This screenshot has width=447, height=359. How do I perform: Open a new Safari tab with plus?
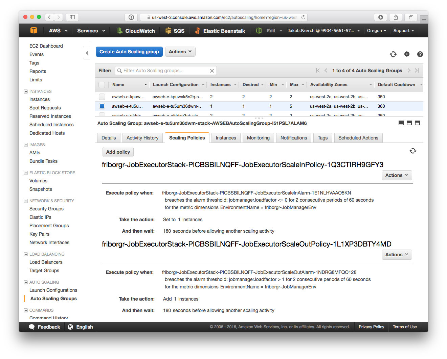coord(424,20)
